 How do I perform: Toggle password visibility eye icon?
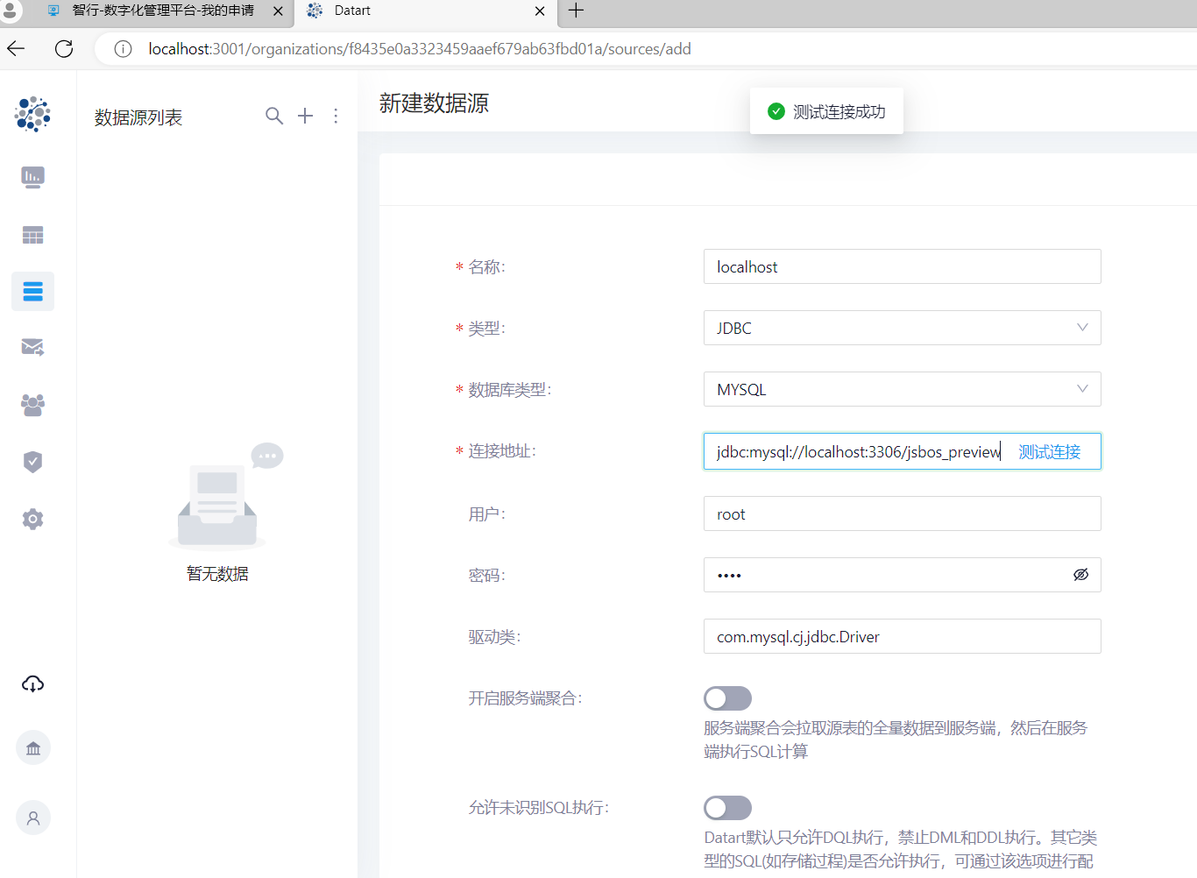[1080, 575]
